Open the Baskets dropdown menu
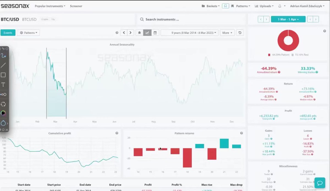This screenshot has height=191, width=330. coord(211,6)
